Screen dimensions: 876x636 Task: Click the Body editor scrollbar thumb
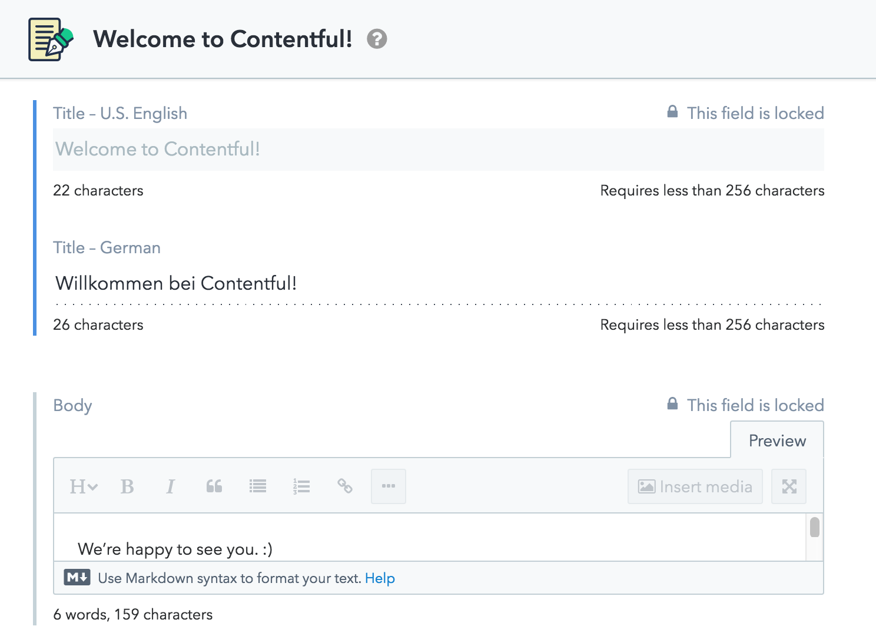point(815,527)
